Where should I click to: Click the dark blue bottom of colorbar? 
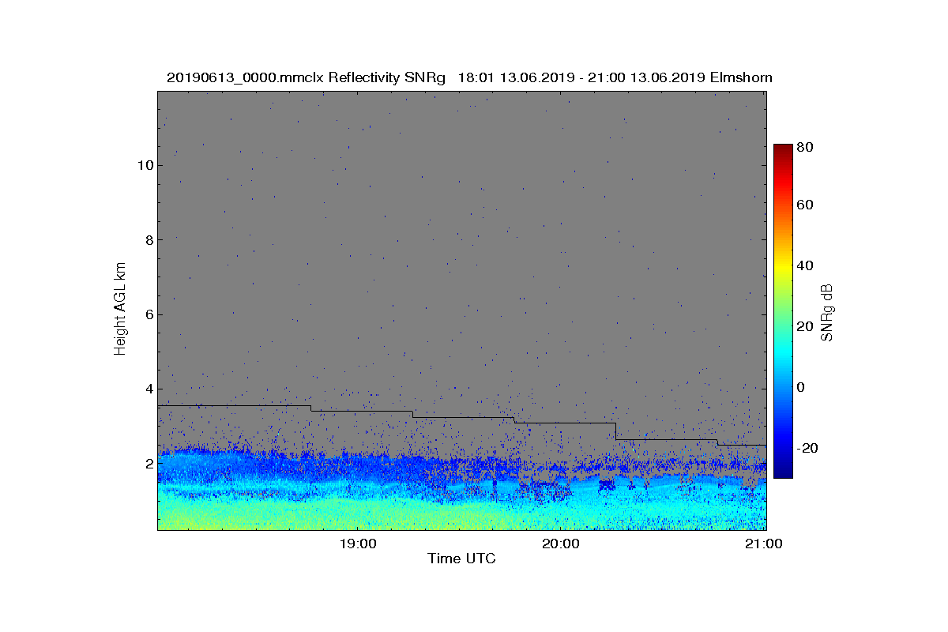point(783,472)
